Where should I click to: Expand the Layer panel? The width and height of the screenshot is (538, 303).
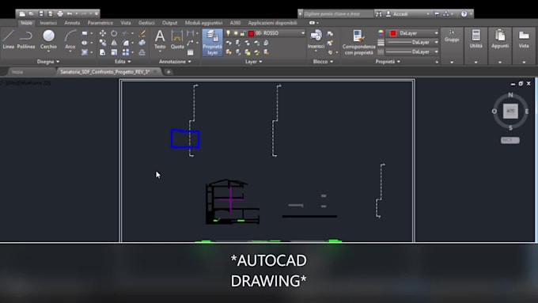(253, 62)
